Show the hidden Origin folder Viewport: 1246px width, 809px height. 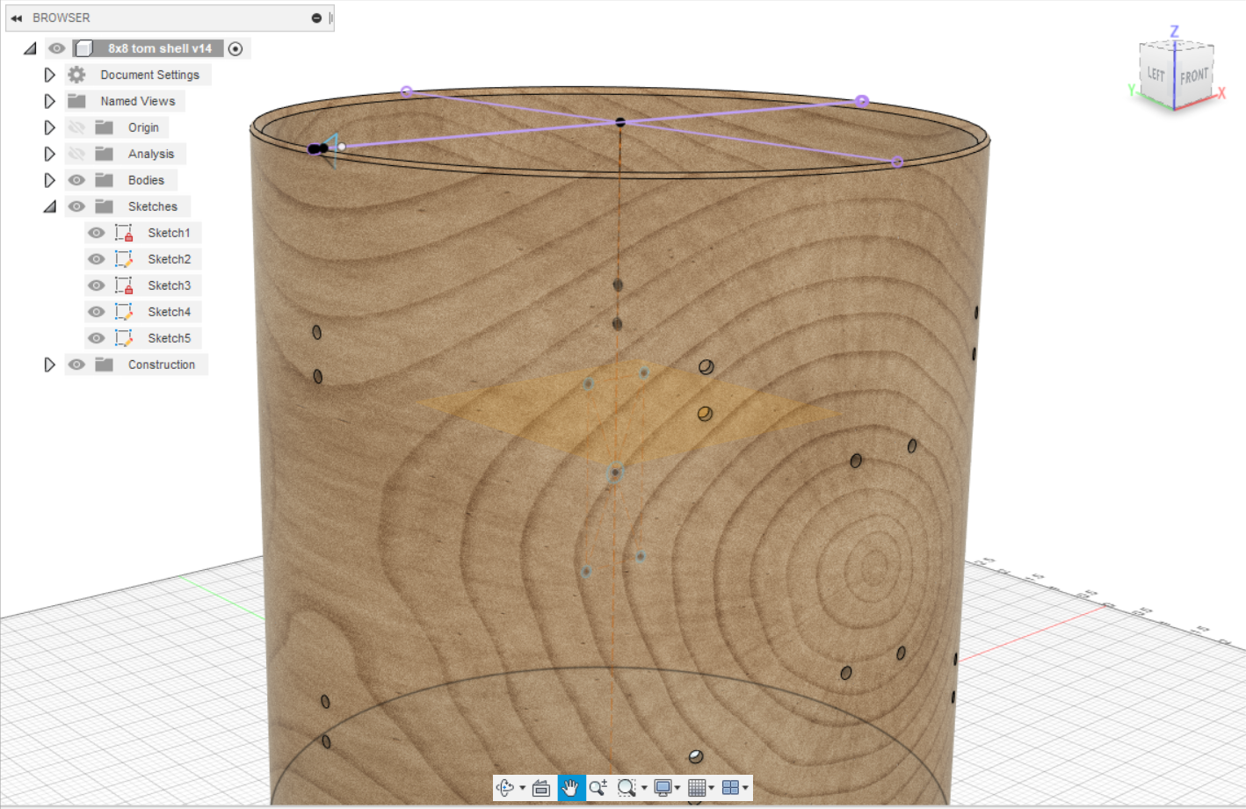(x=76, y=127)
